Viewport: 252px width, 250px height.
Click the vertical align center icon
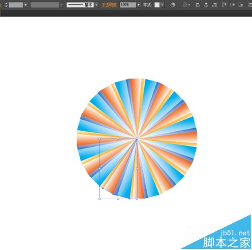(x=232, y=5)
